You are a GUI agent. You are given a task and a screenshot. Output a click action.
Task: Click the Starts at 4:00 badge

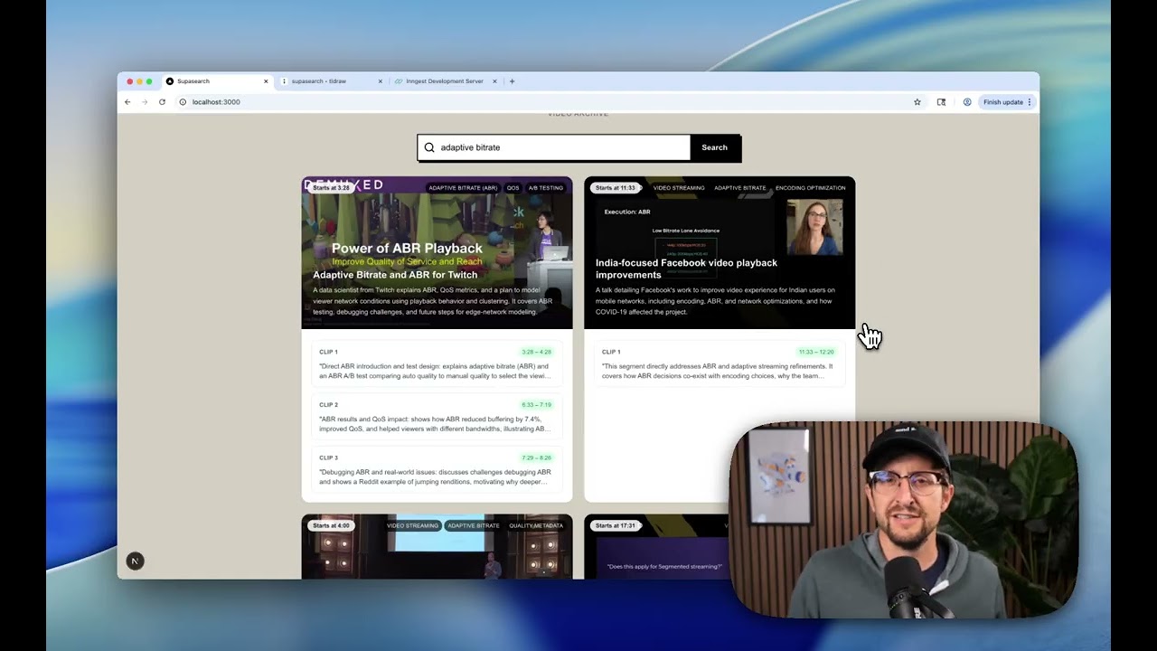[x=331, y=525]
